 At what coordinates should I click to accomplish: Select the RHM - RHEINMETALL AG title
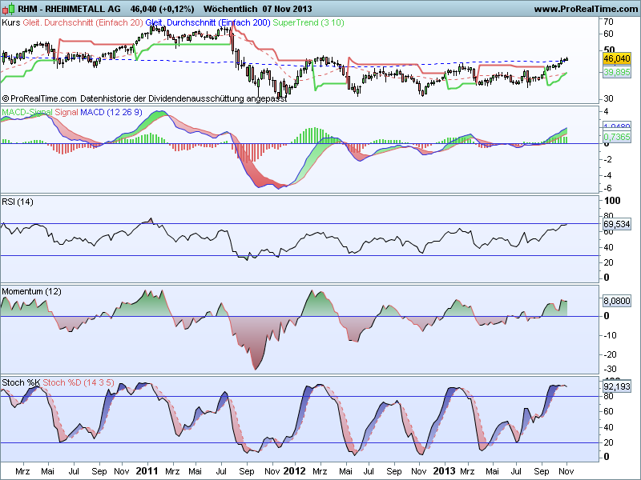pyautogui.click(x=69, y=9)
